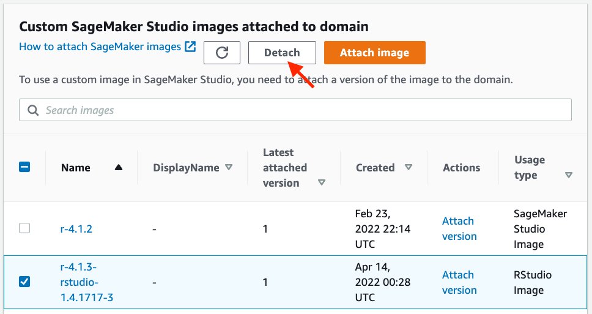Click the refresh icon button

click(221, 53)
